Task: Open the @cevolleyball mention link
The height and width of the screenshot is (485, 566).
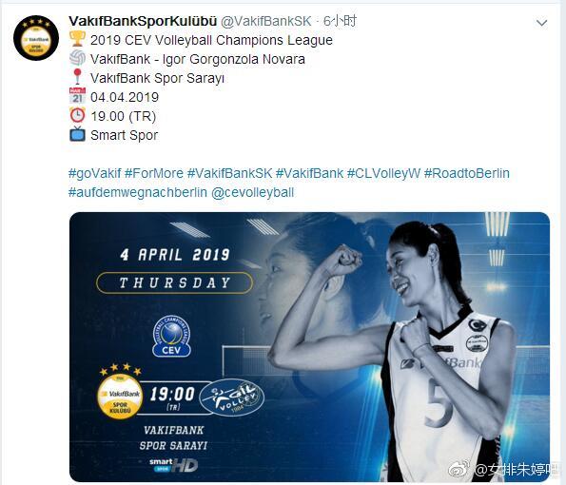Action: tap(252, 192)
